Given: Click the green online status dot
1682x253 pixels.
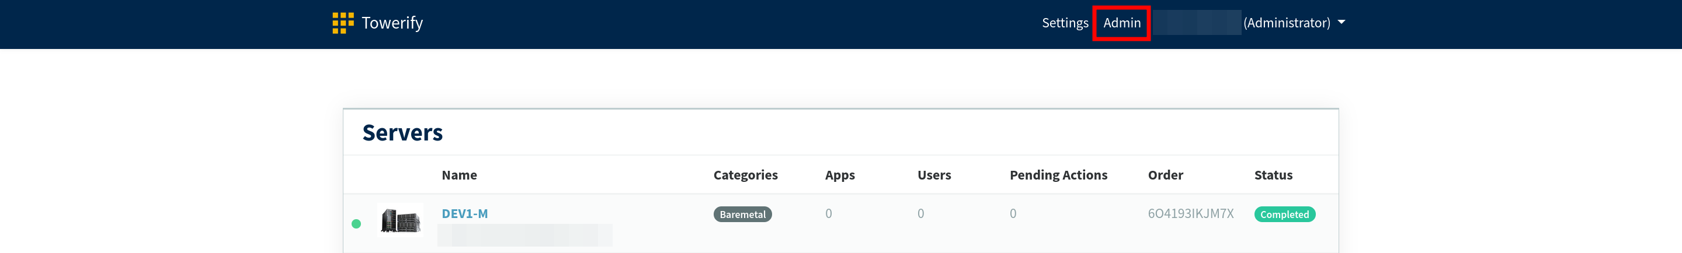Looking at the screenshot, I should [x=356, y=224].
